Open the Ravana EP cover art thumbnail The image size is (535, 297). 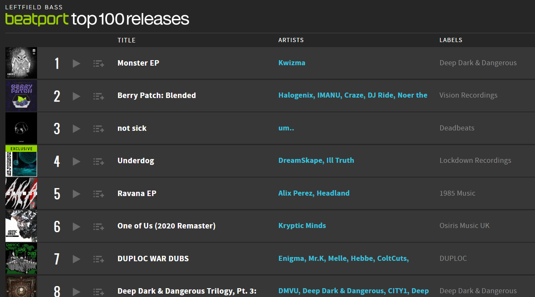coord(21,194)
